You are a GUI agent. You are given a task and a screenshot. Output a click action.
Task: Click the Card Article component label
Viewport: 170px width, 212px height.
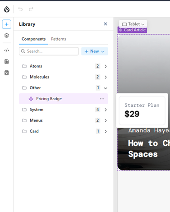132,30
